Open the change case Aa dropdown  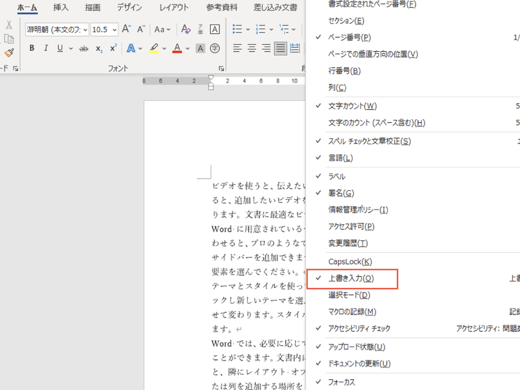(x=163, y=29)
